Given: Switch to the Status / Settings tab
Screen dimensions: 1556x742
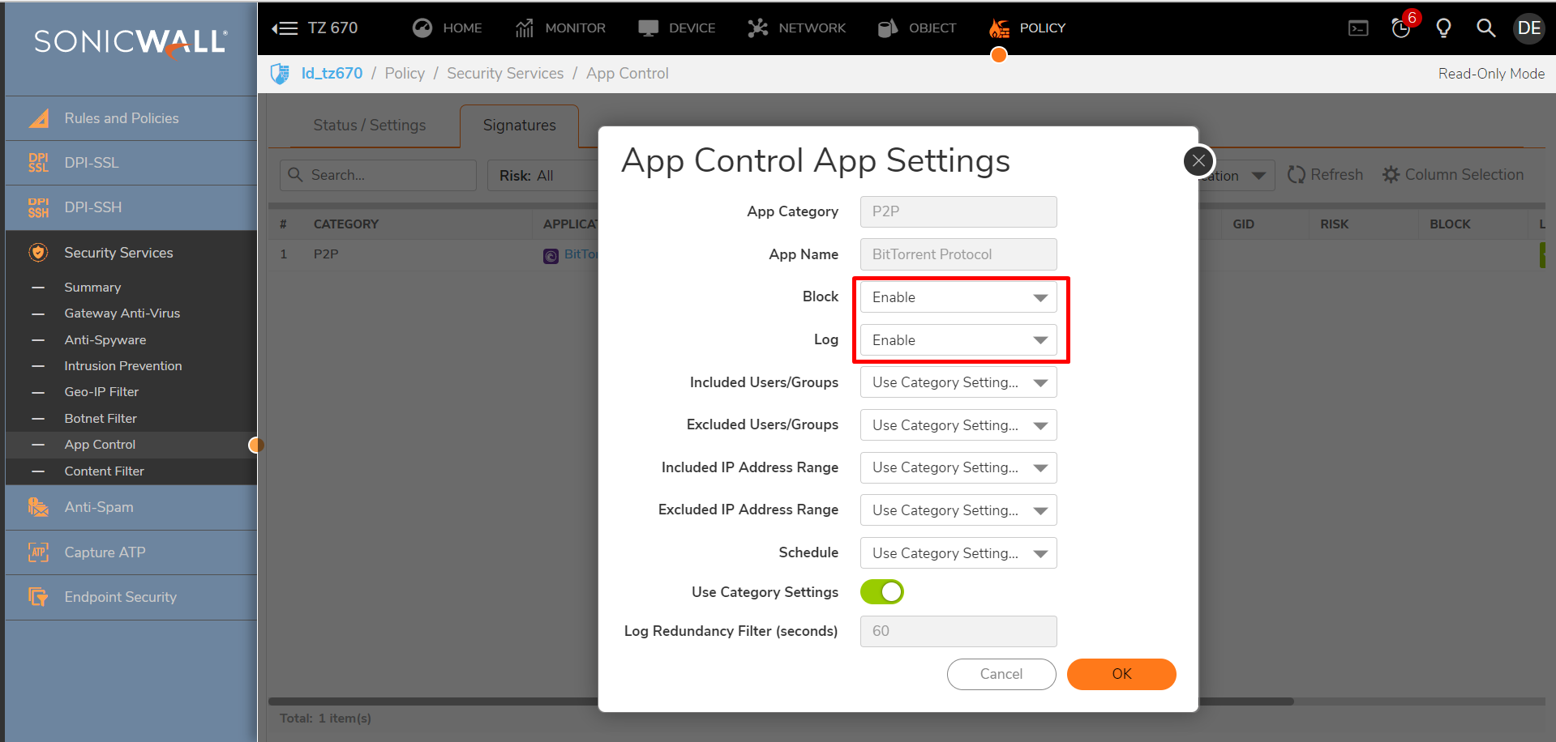Looking at the screenshot, I should point(370,126).
